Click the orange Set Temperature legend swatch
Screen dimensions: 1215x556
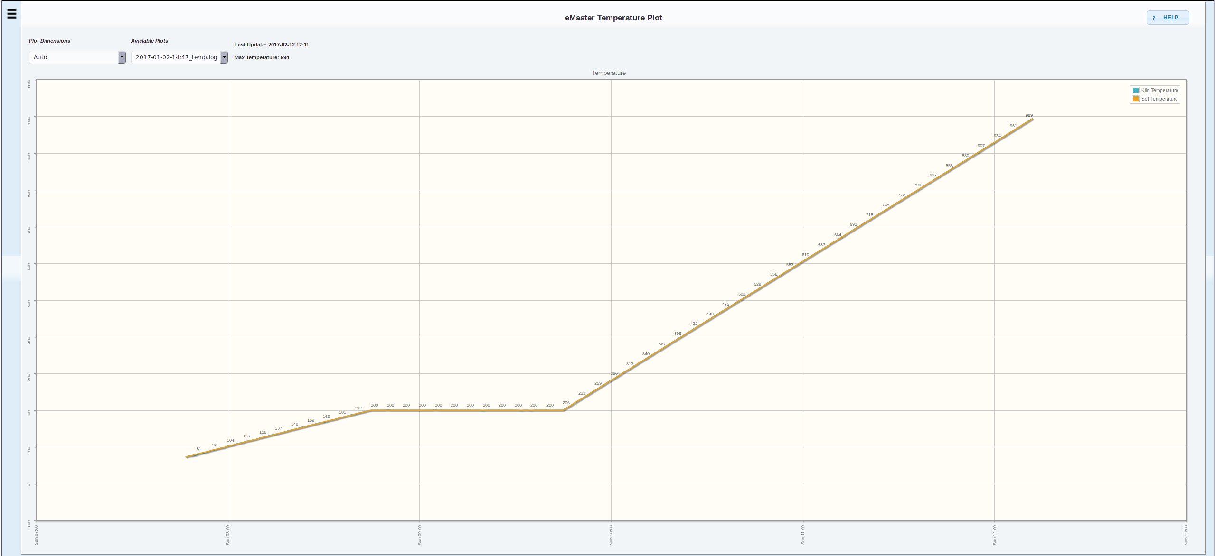coord(1135,99)
